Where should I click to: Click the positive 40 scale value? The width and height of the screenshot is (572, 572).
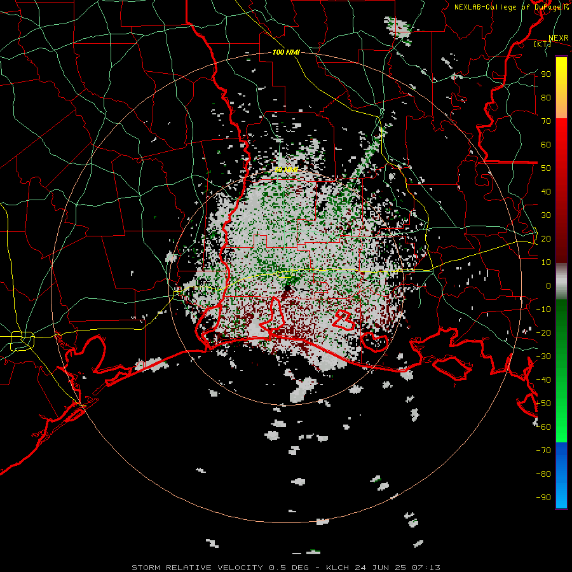pos(546,191)
